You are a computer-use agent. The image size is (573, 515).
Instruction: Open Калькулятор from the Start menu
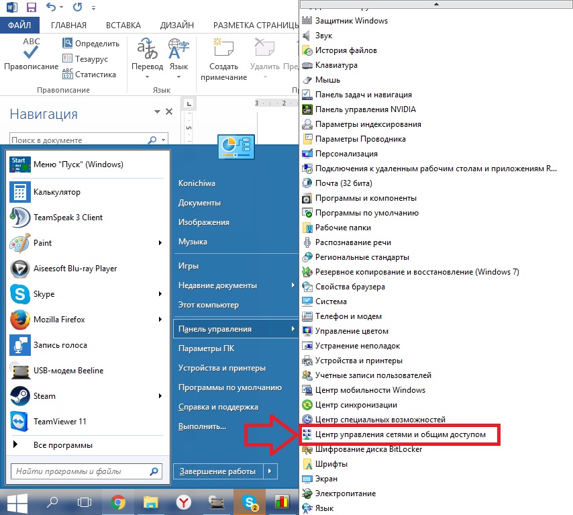coord(56,192)
